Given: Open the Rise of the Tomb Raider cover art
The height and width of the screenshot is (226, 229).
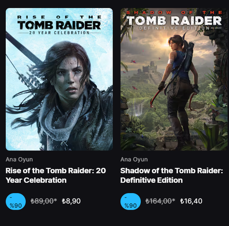Looking at the screenshot, I should coord(59,79).
